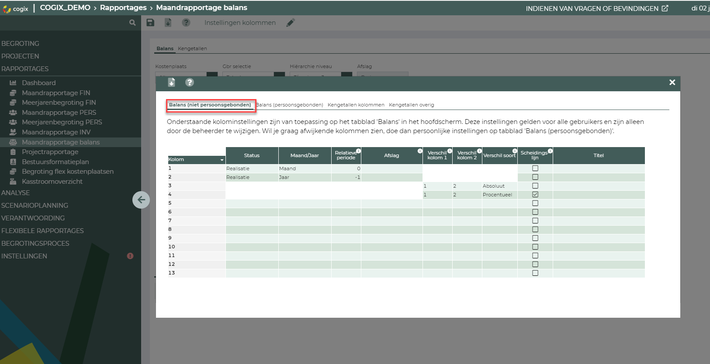This screenshot has width=710, height=364.
Task: Switch to Balans (persoonsgebonden) tab
Action: pos(290,105)
